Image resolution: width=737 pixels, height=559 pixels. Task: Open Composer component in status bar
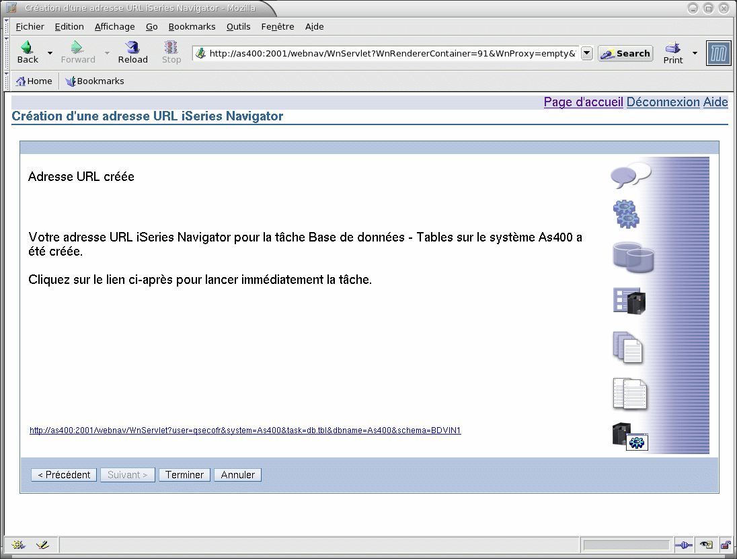(x=42, y=545)
